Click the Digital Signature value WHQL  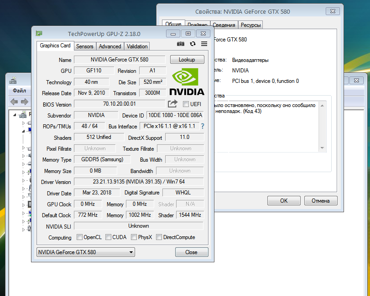(x=183, y=193)
